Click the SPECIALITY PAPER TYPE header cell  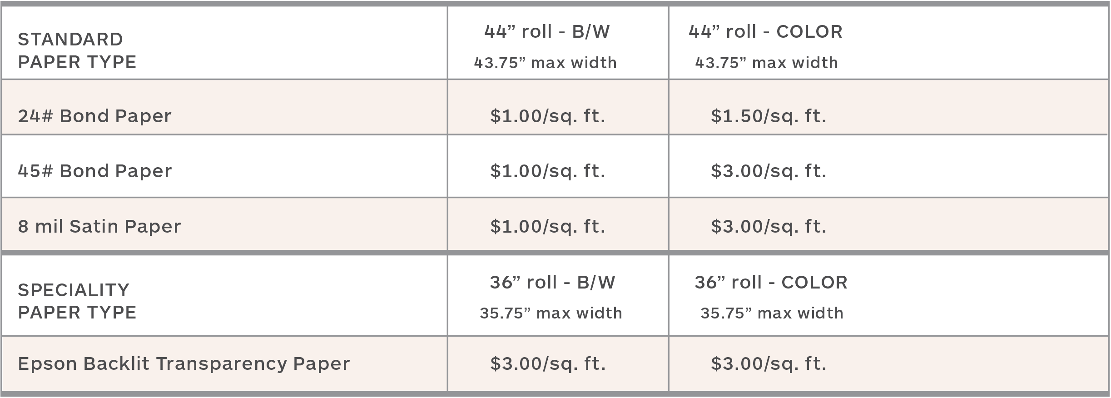coord(77,301)
